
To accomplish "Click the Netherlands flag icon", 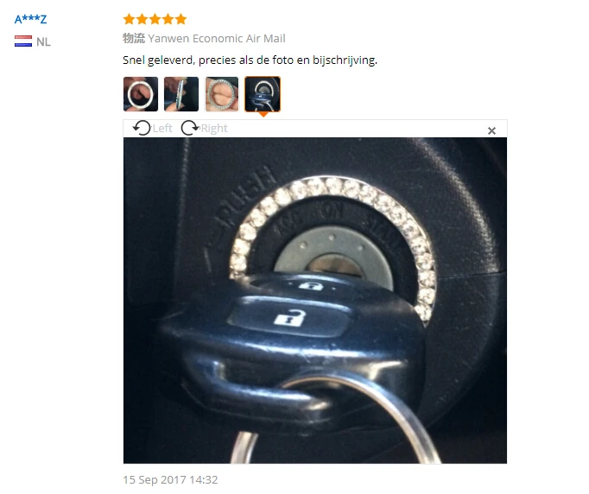I will [x=23, y=41].
